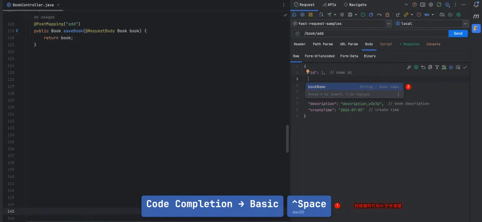Screen dimensions: 482x222
Task: Click the filter funnel icon in body editor
Action: coord(437,67)
